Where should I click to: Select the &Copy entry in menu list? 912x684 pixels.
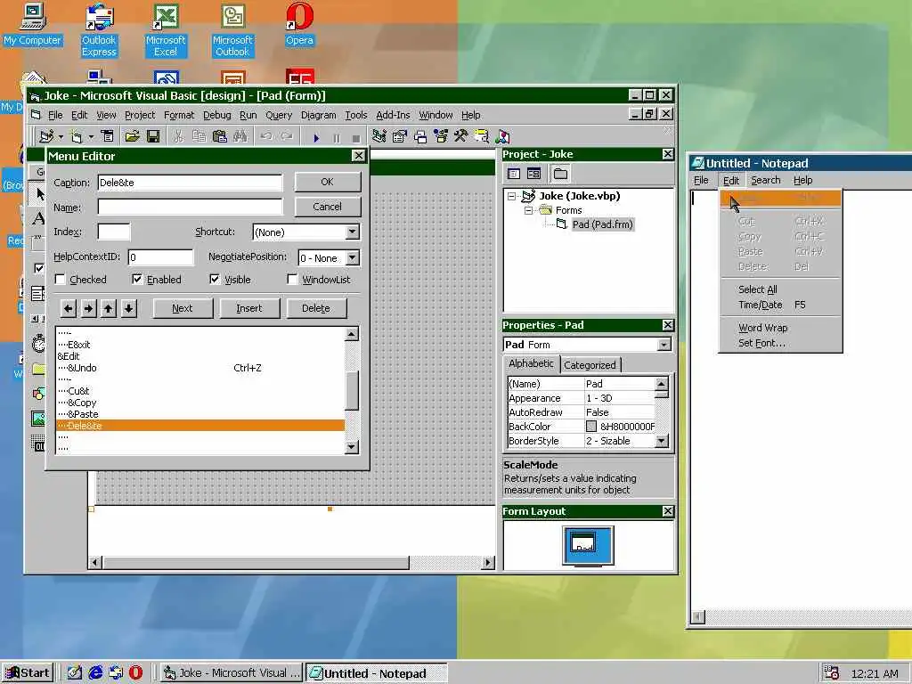(200, 403)
